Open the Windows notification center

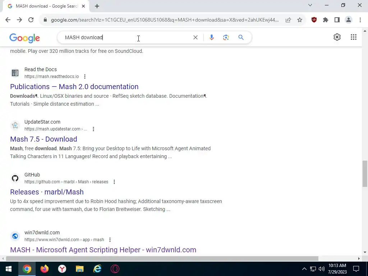click(x=356, y=269)
